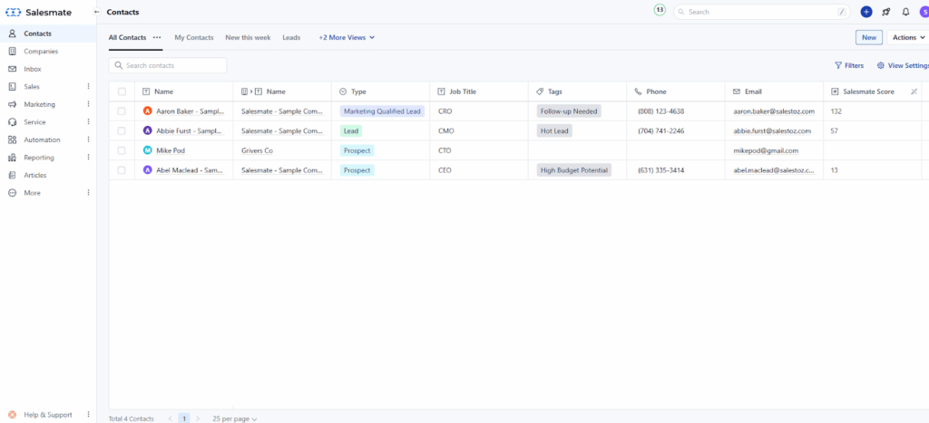
Task: Collapse the sidebar with the arrow icon
Action: [x=97, y=12]
